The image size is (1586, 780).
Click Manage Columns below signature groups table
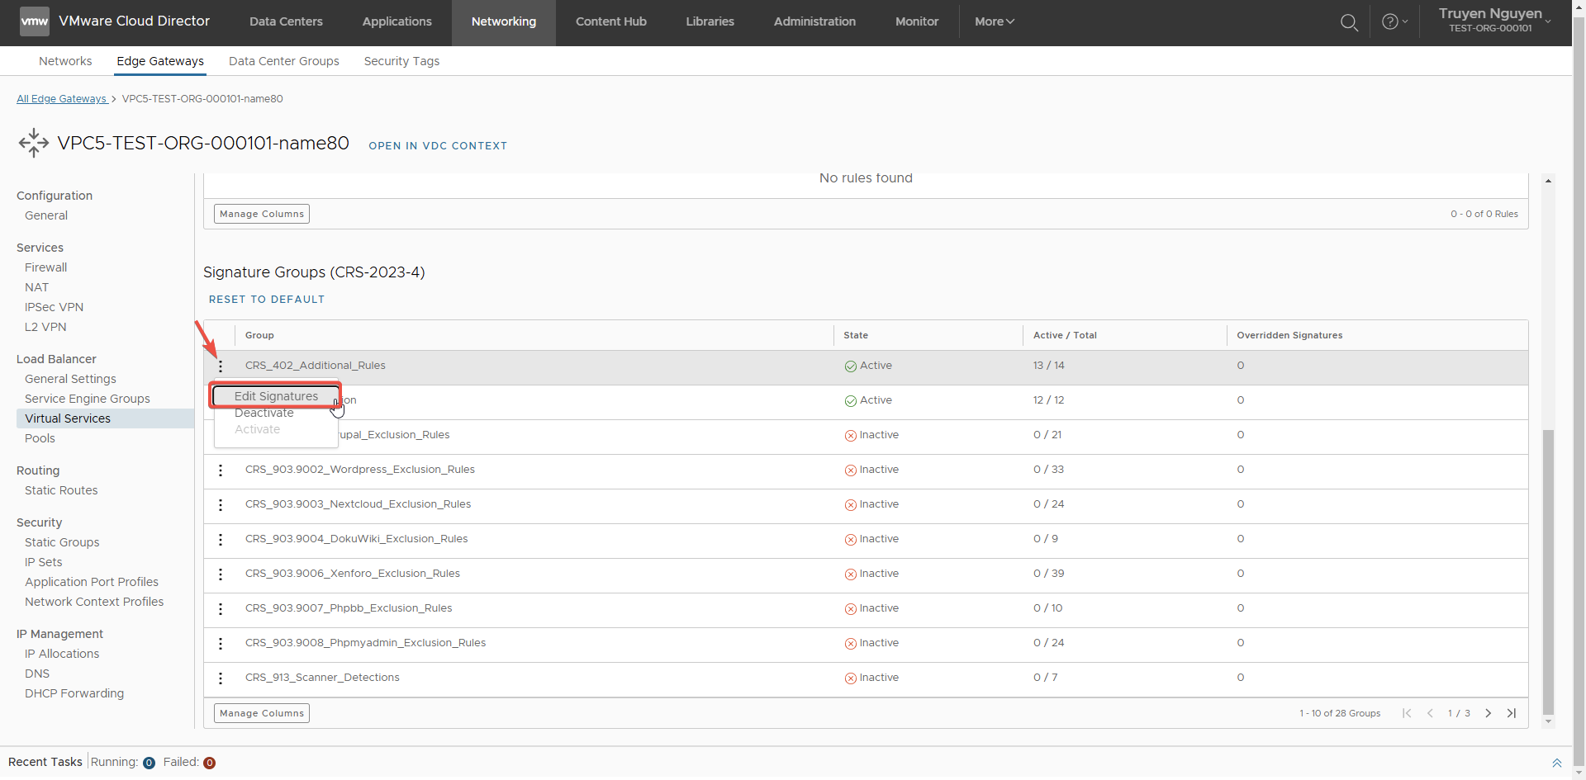point(262,714)
